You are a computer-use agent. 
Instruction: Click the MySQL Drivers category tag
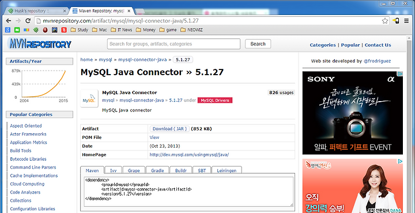pyautogui.click(x=215, y=100)
